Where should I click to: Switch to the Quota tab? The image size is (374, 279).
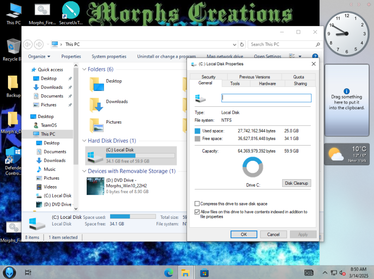(x=298, y=77)
